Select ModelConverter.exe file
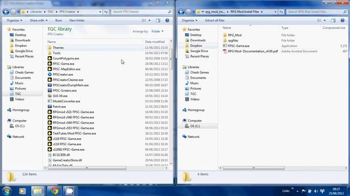 pos(66,101)
